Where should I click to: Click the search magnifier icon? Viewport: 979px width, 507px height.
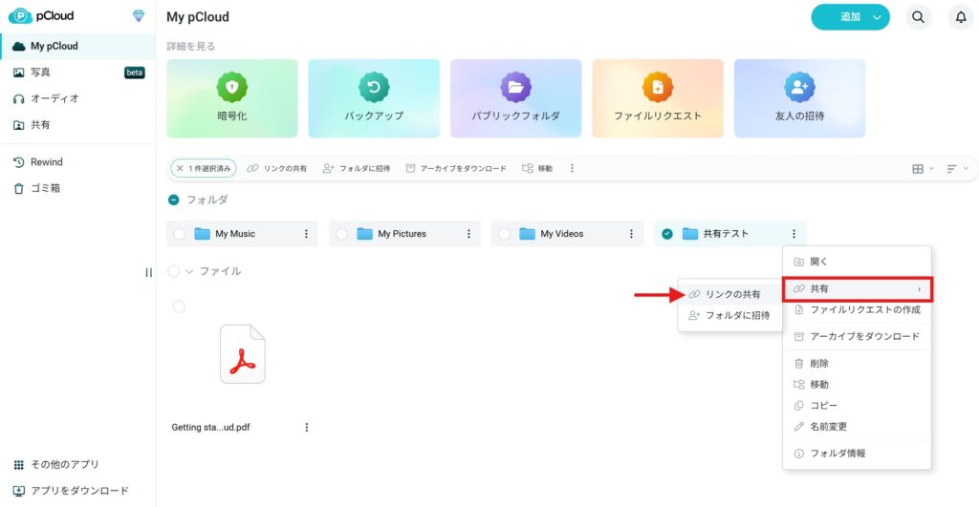tap(918, 17)
